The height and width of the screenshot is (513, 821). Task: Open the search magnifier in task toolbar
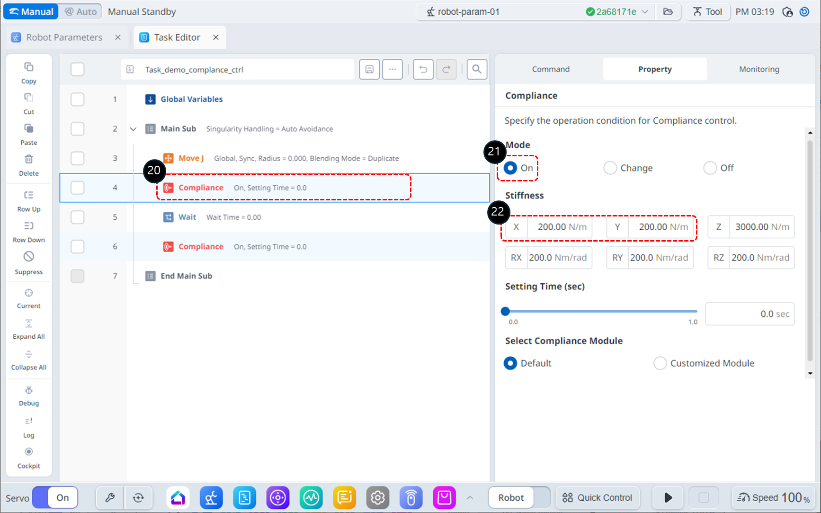click(476, 70)
